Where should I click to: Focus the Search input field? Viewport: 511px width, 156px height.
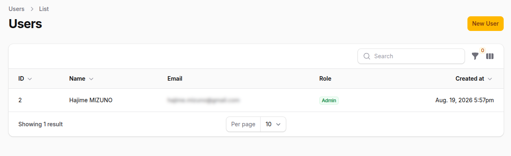point(411,56)
